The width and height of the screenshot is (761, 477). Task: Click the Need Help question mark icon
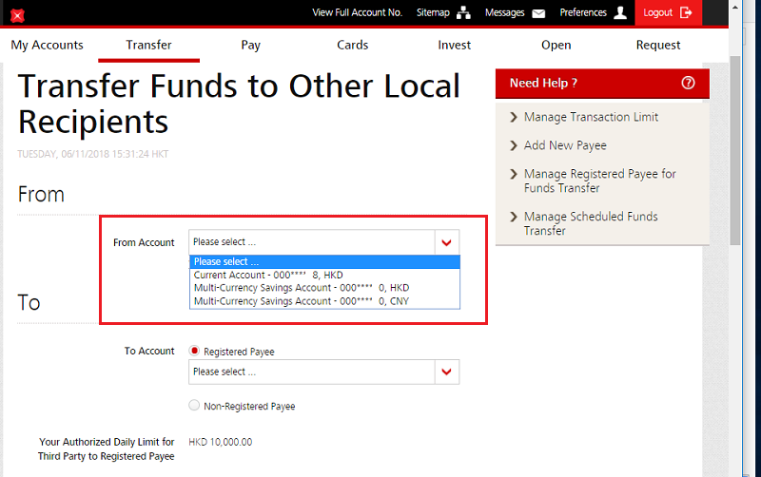point(689,84)
